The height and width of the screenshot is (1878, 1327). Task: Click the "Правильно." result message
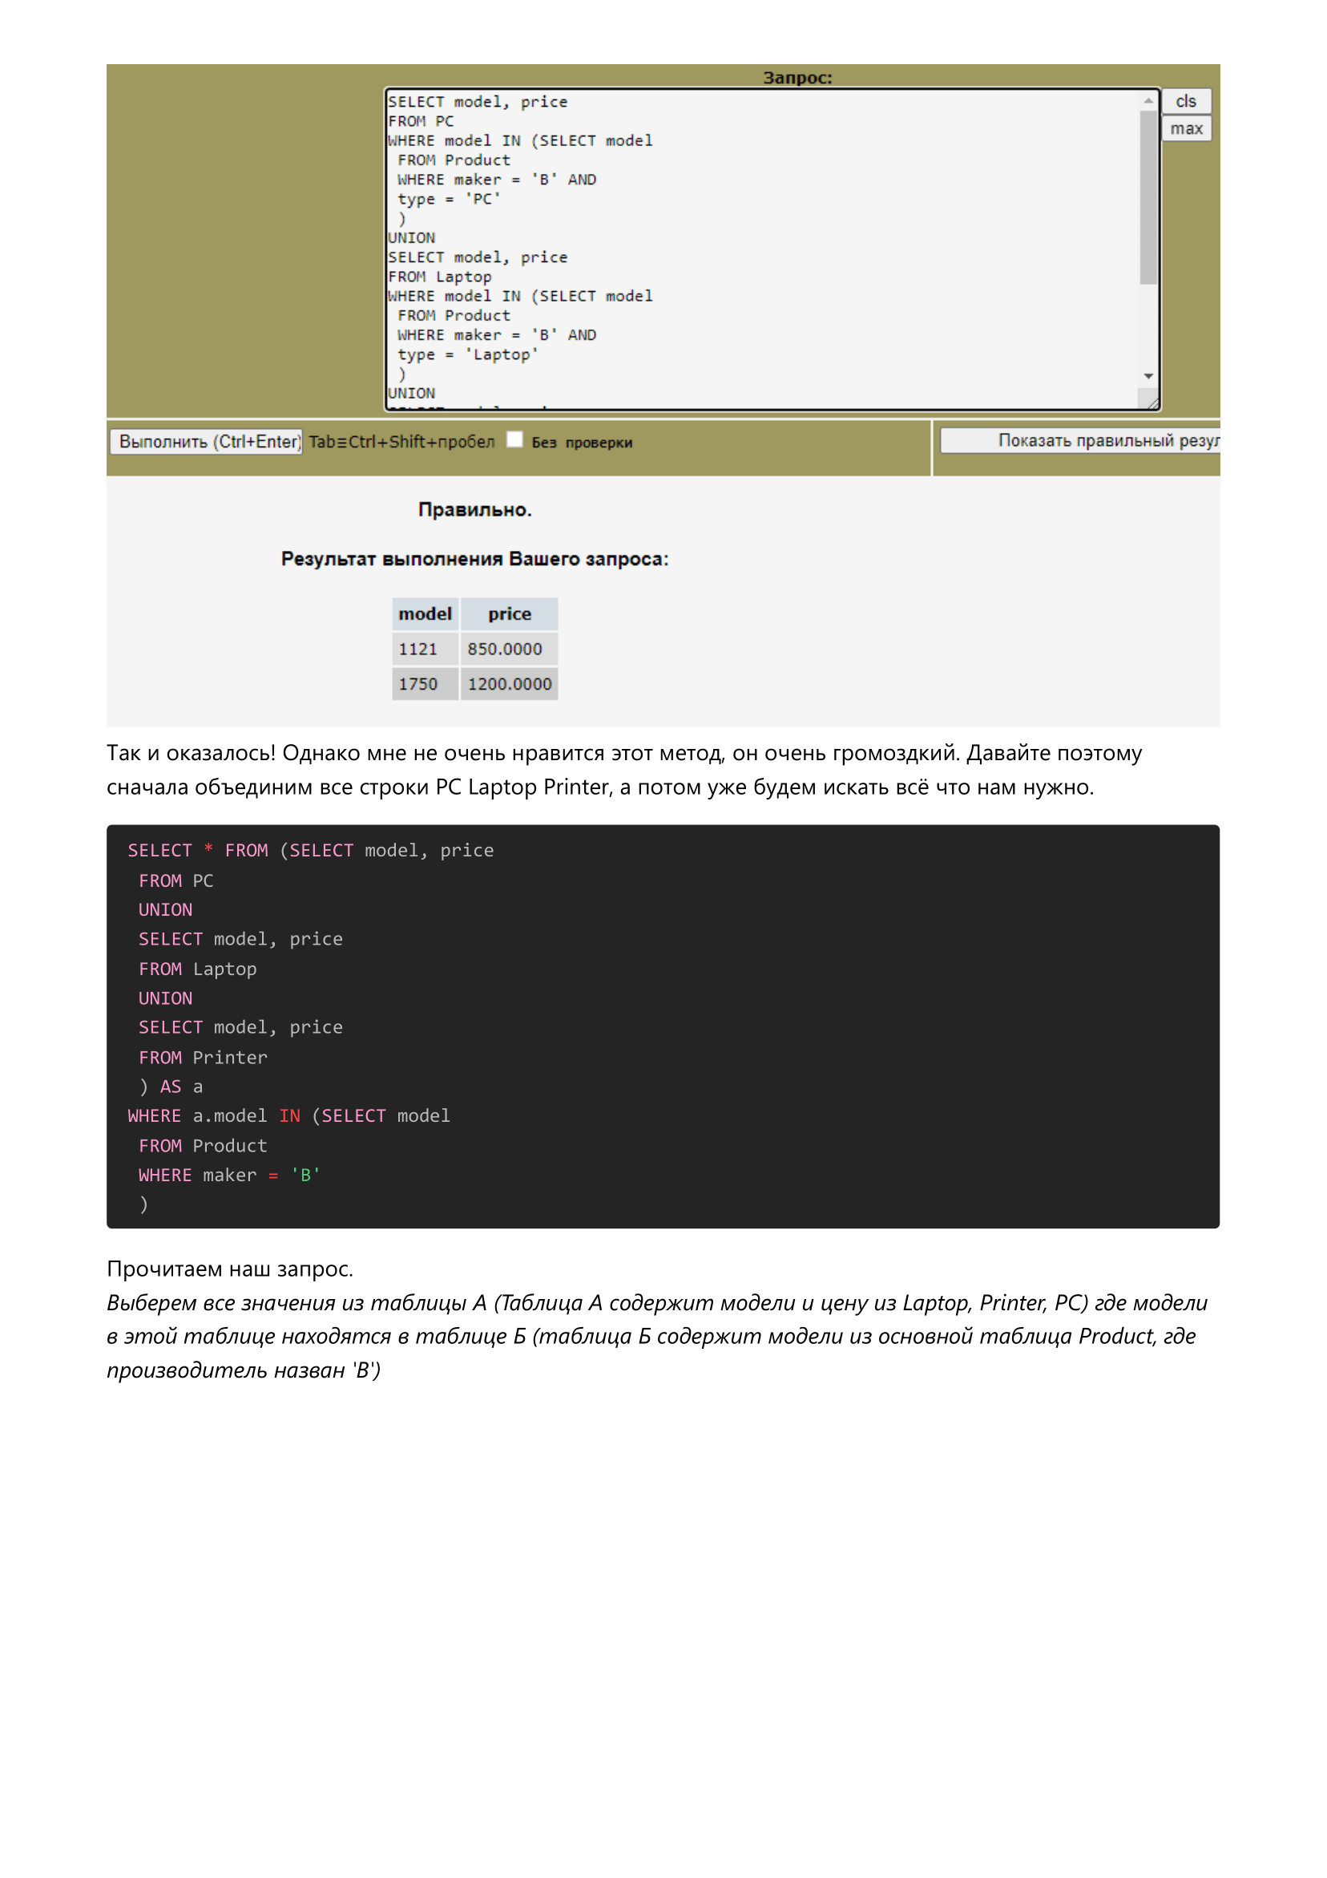pos(475,508)
